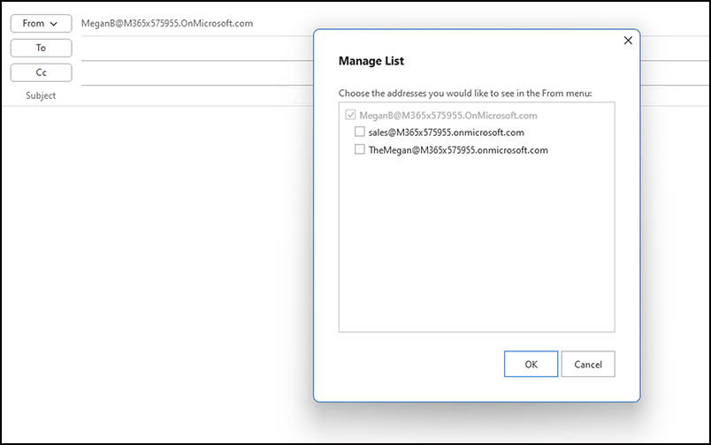Viewport: 711px width, 445px height.
Task: Select the sales@M365x575955.onmicrosoft.com address label
Action: (x=446, y=132)
